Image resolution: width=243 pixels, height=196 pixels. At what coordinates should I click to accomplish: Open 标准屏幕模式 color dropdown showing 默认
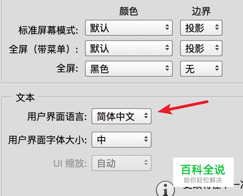(129, 28)
